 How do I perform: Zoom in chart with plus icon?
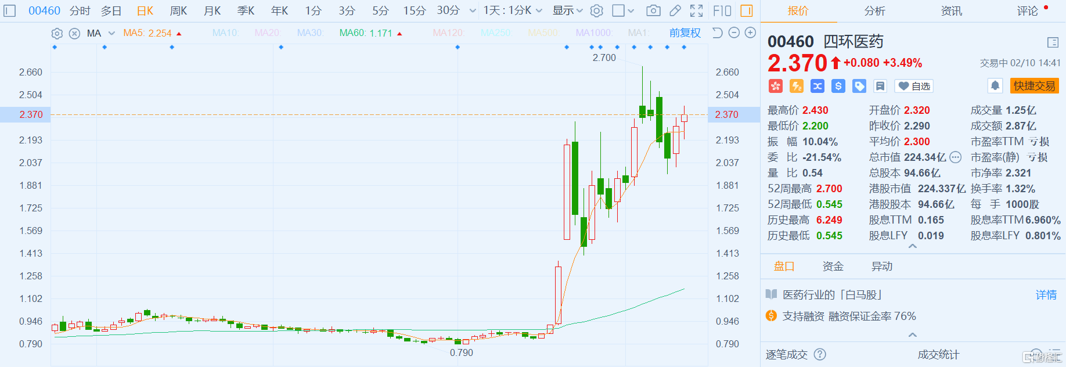[750, 33]
